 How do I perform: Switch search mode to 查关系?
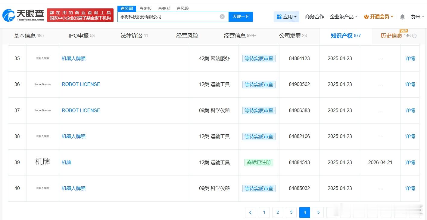coord(164,8)
